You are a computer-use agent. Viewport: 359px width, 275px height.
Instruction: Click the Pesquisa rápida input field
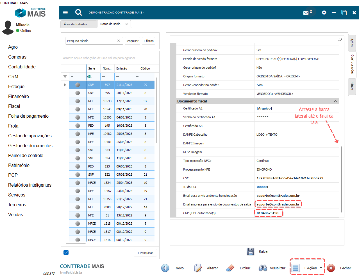click(x=91, y=41)
